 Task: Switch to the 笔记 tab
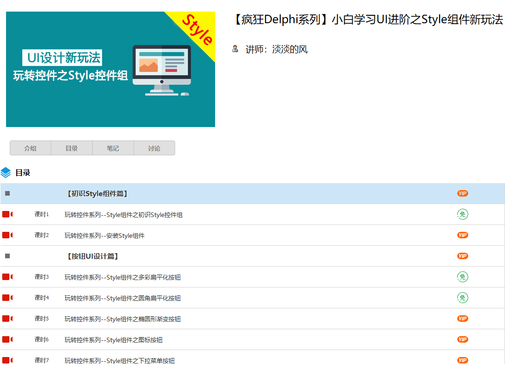pyautogui.click(x=113, y=148)
